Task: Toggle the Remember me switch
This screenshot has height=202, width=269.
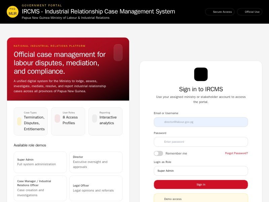Action: pos(158,154)
